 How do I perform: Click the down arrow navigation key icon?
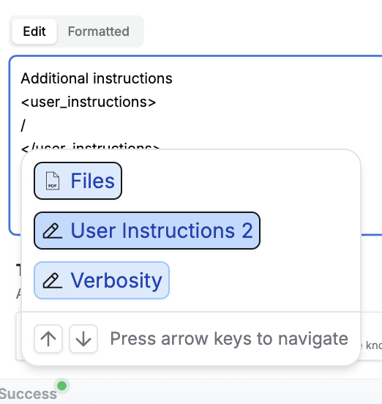83,339
